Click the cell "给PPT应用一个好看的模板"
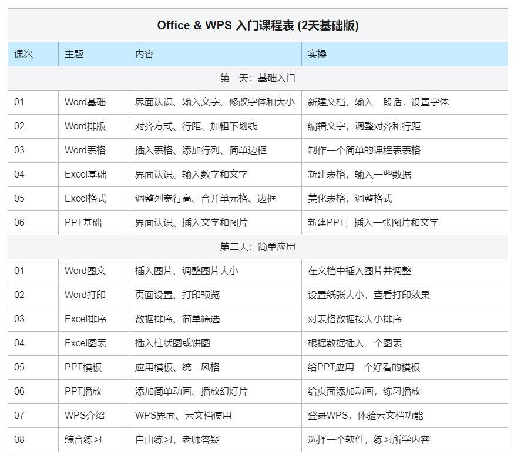The image size is (514, 458). [405, 367]
